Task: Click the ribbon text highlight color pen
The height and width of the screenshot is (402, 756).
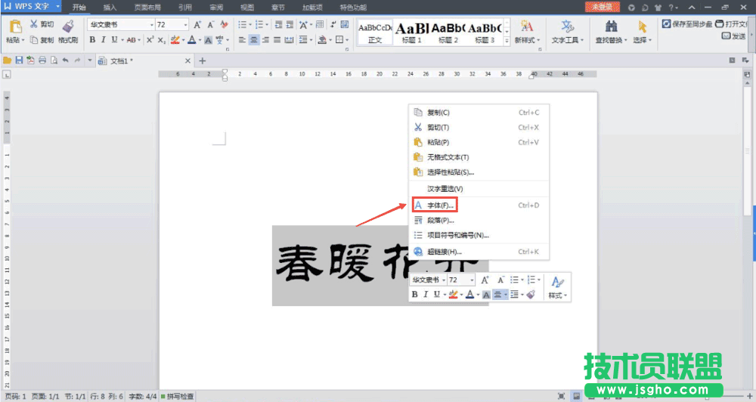Action: tap(175, 40)
